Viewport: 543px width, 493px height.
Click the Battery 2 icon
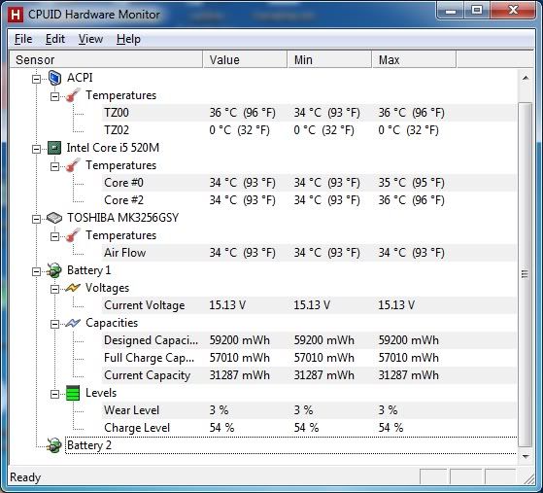click(x=54, y=445)
